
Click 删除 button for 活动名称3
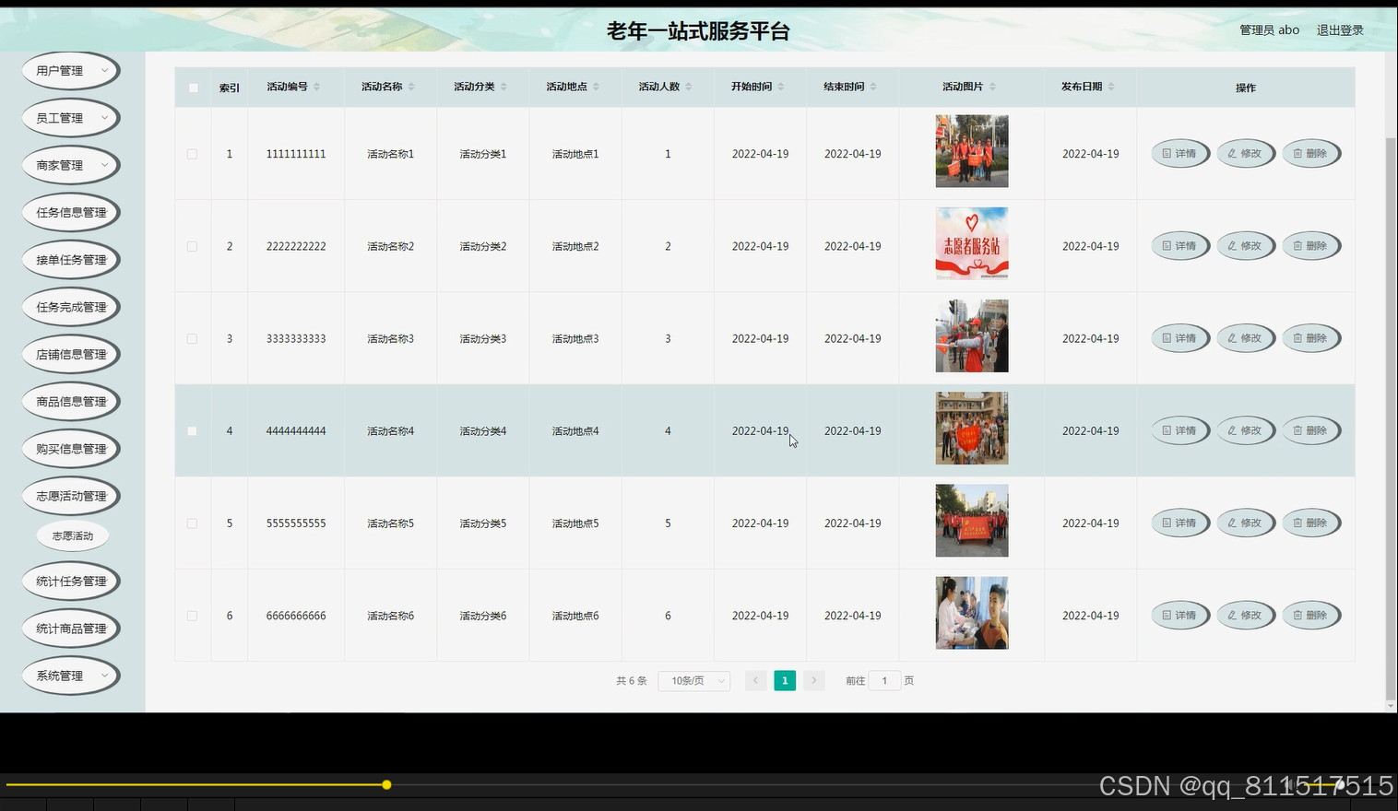coord(1310,338)
